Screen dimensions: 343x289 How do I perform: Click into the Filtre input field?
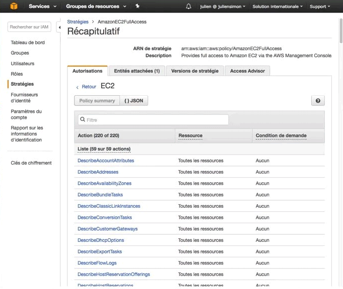153,120
